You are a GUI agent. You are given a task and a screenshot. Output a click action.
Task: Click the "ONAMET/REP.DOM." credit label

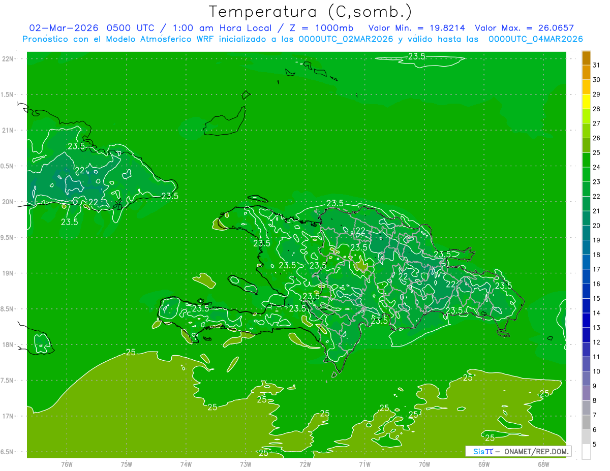(536, 451)
